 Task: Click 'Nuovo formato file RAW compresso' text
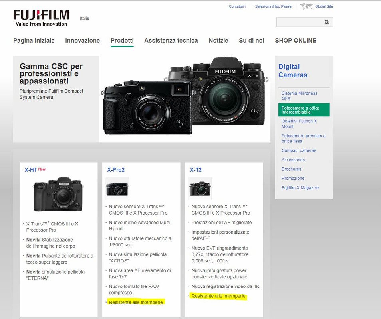(x=134, y=289)
